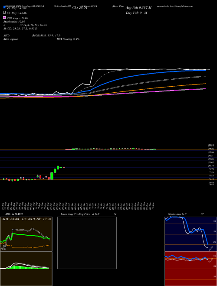Click the MACD 28.03, 27.2, 0.83 line
The image size is (217, 286).
pyautogui.click(x=20, y=29)
